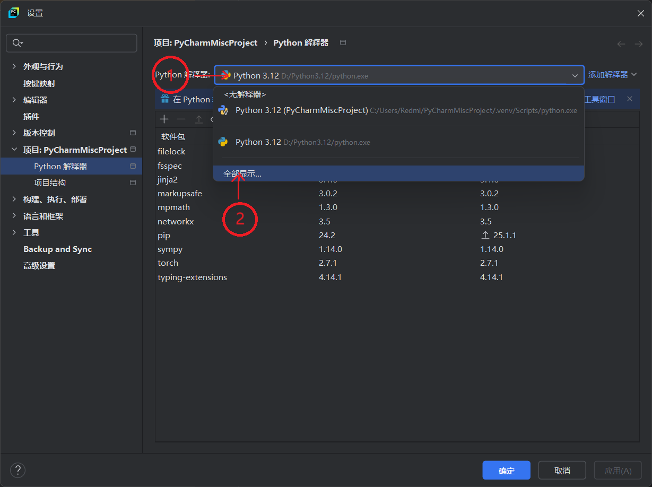
Task: Expand the 工具 tree node
Action: coord(14,232)
